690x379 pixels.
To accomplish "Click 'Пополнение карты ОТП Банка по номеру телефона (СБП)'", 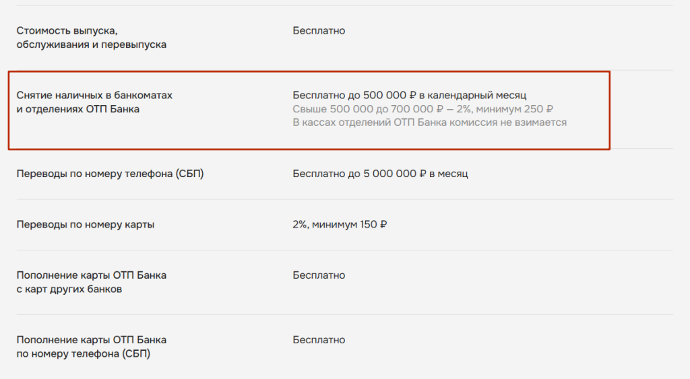I will tap(92, 347).
